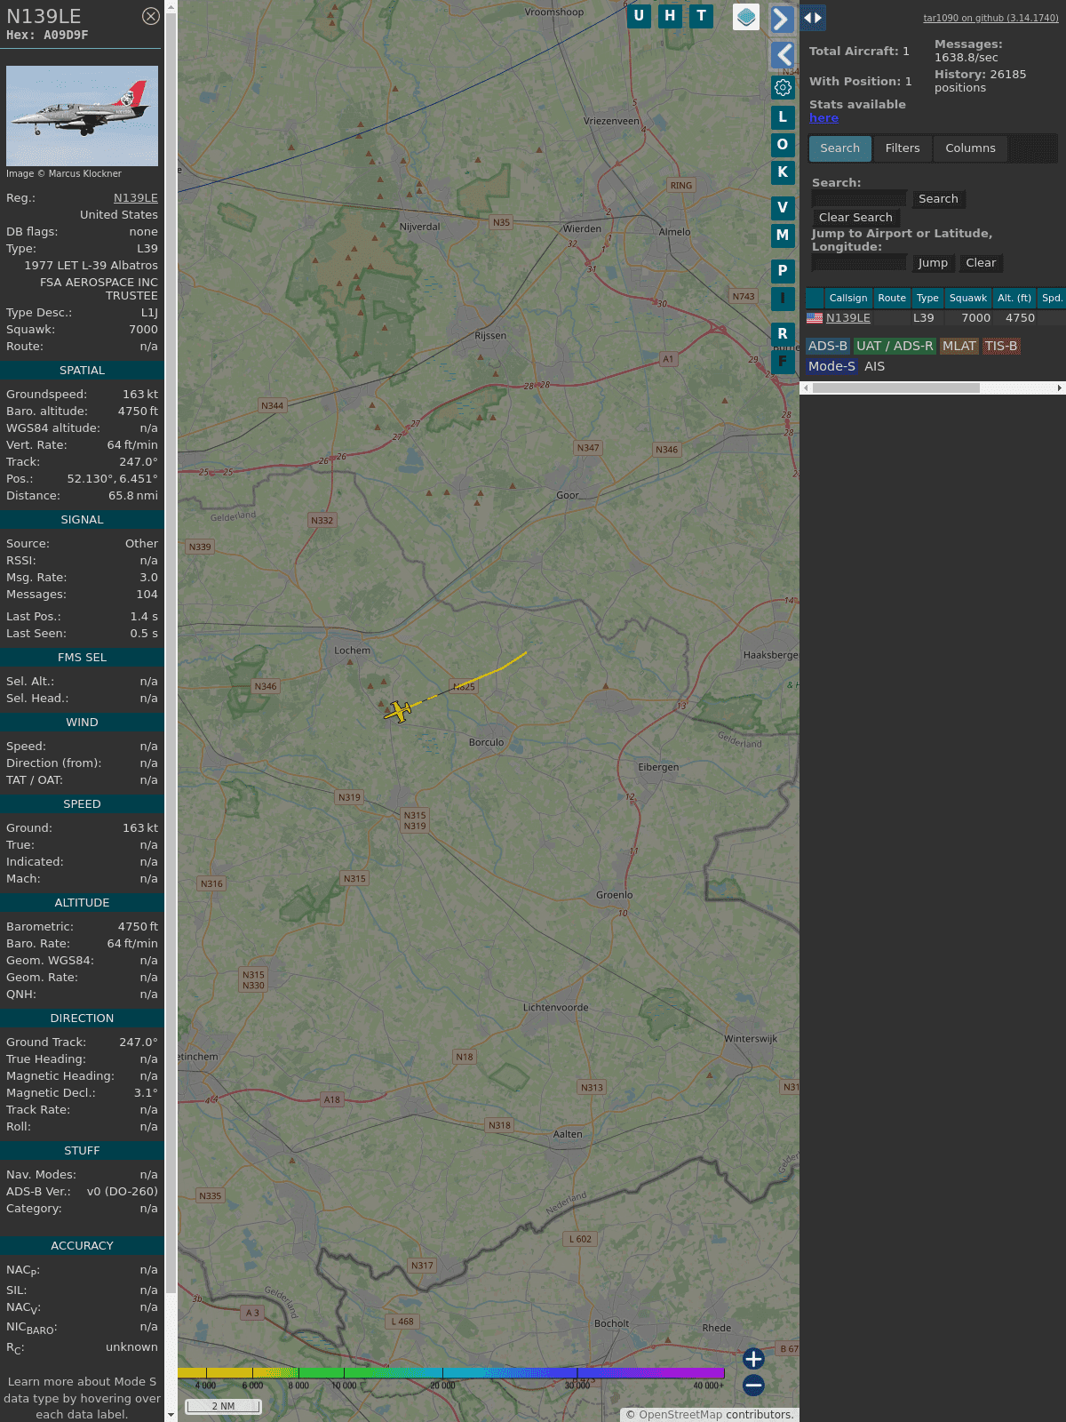Click the altitude color legend bar

pyautogui.click(x=451, y=1373)
